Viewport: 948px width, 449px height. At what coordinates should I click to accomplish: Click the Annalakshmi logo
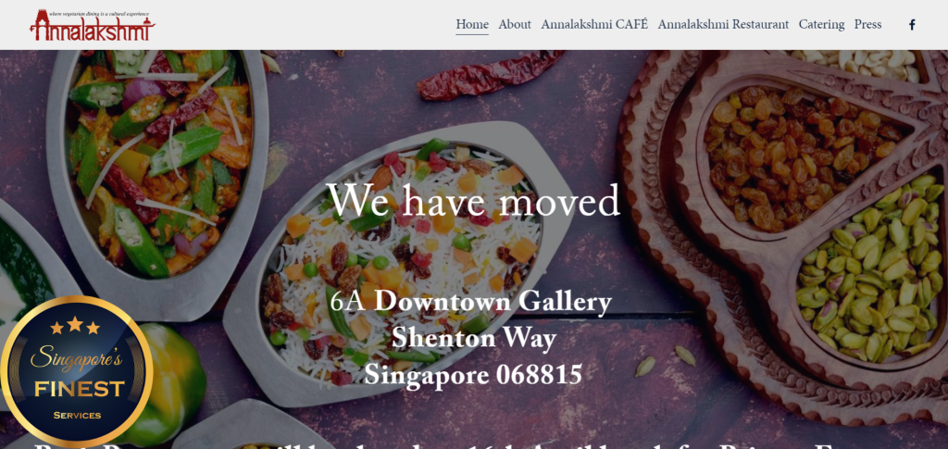tap(92, 25)
